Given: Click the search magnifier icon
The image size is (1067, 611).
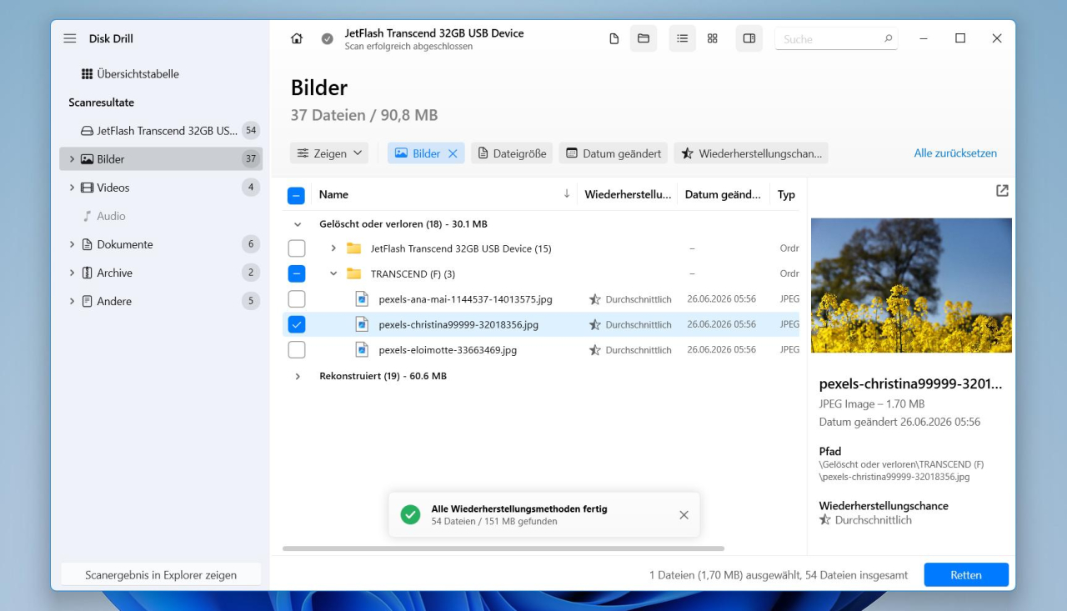Looking at the screenshot, I should point(888,38).
